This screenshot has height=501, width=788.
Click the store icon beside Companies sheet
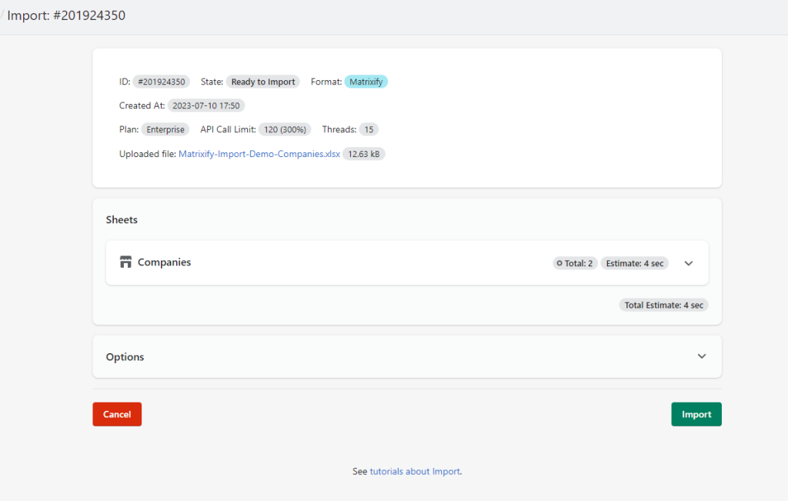click(x=125, y=262)
